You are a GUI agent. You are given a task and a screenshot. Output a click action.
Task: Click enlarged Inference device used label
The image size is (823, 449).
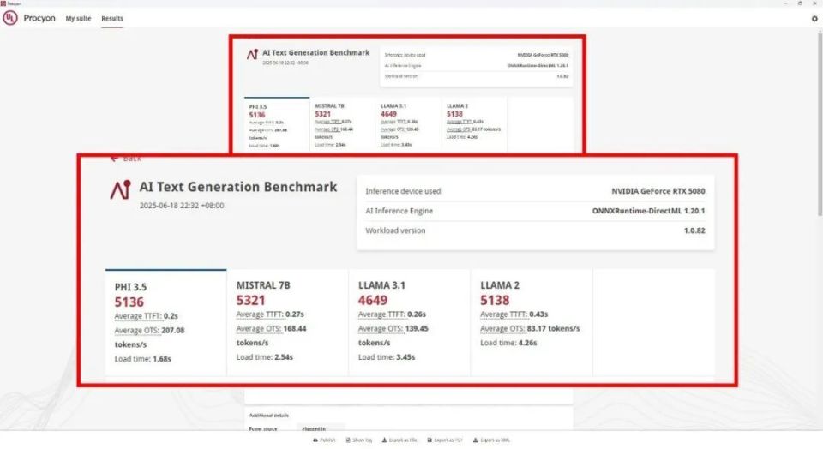click(403, 191)
